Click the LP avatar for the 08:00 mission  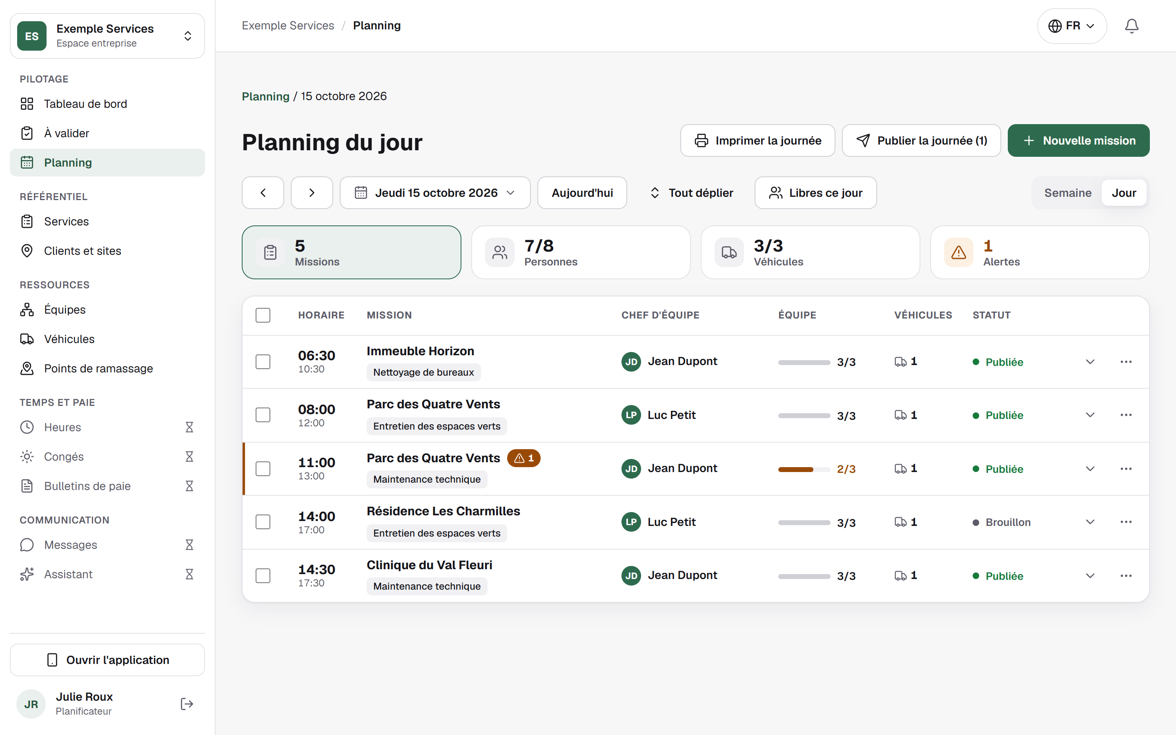[631, 414]
